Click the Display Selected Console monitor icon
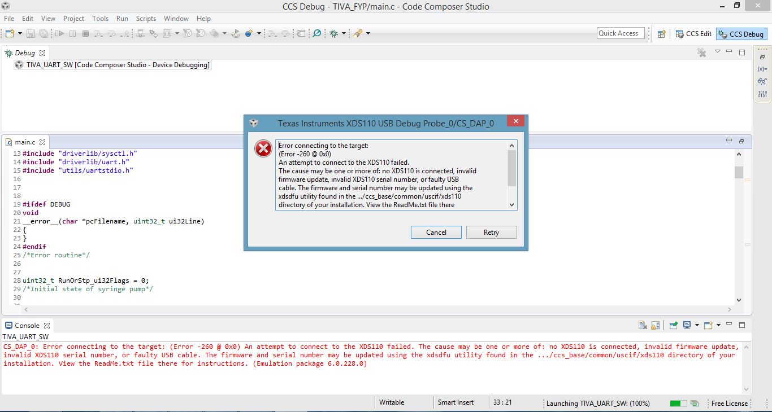Image resolution: width=772 pixels, height=412 pixels. tap(687, 325)
